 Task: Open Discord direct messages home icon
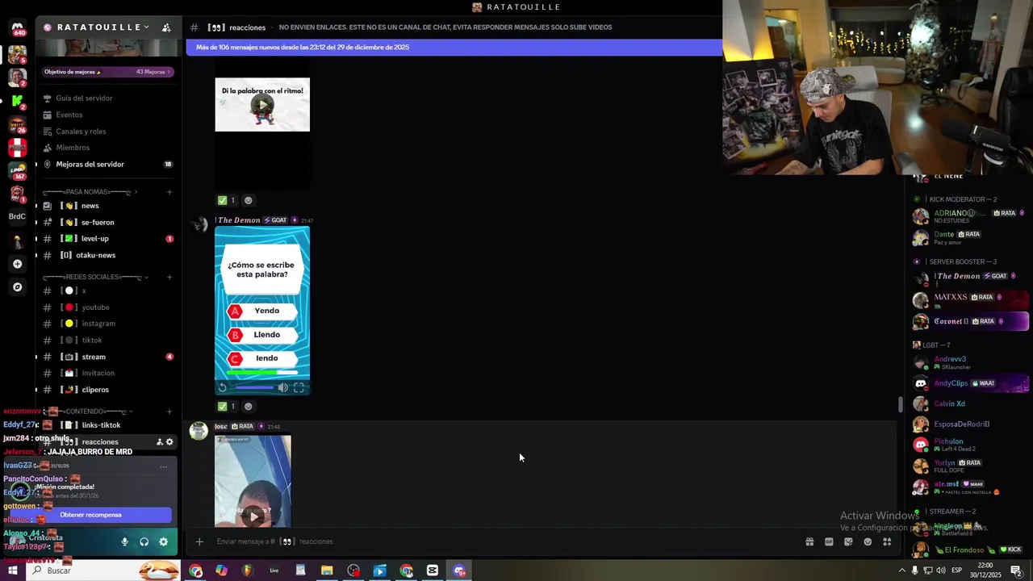click(x=18, y=29)
